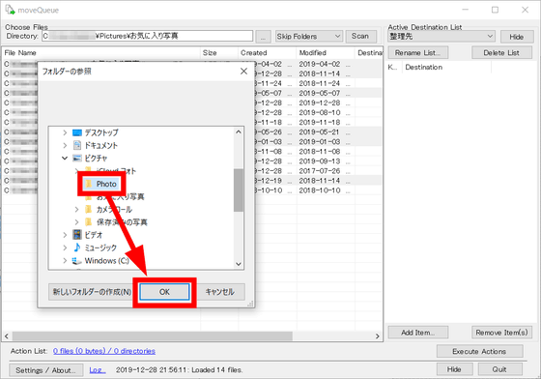Click the file list horizontal scrollbar thumb
Viewport: 541px width, 379px height.
click(x=153, y=335)
